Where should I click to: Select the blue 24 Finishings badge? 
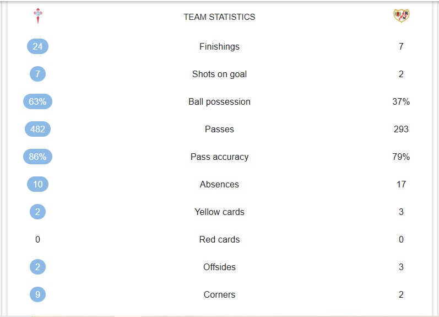click(x=37, y=46)
